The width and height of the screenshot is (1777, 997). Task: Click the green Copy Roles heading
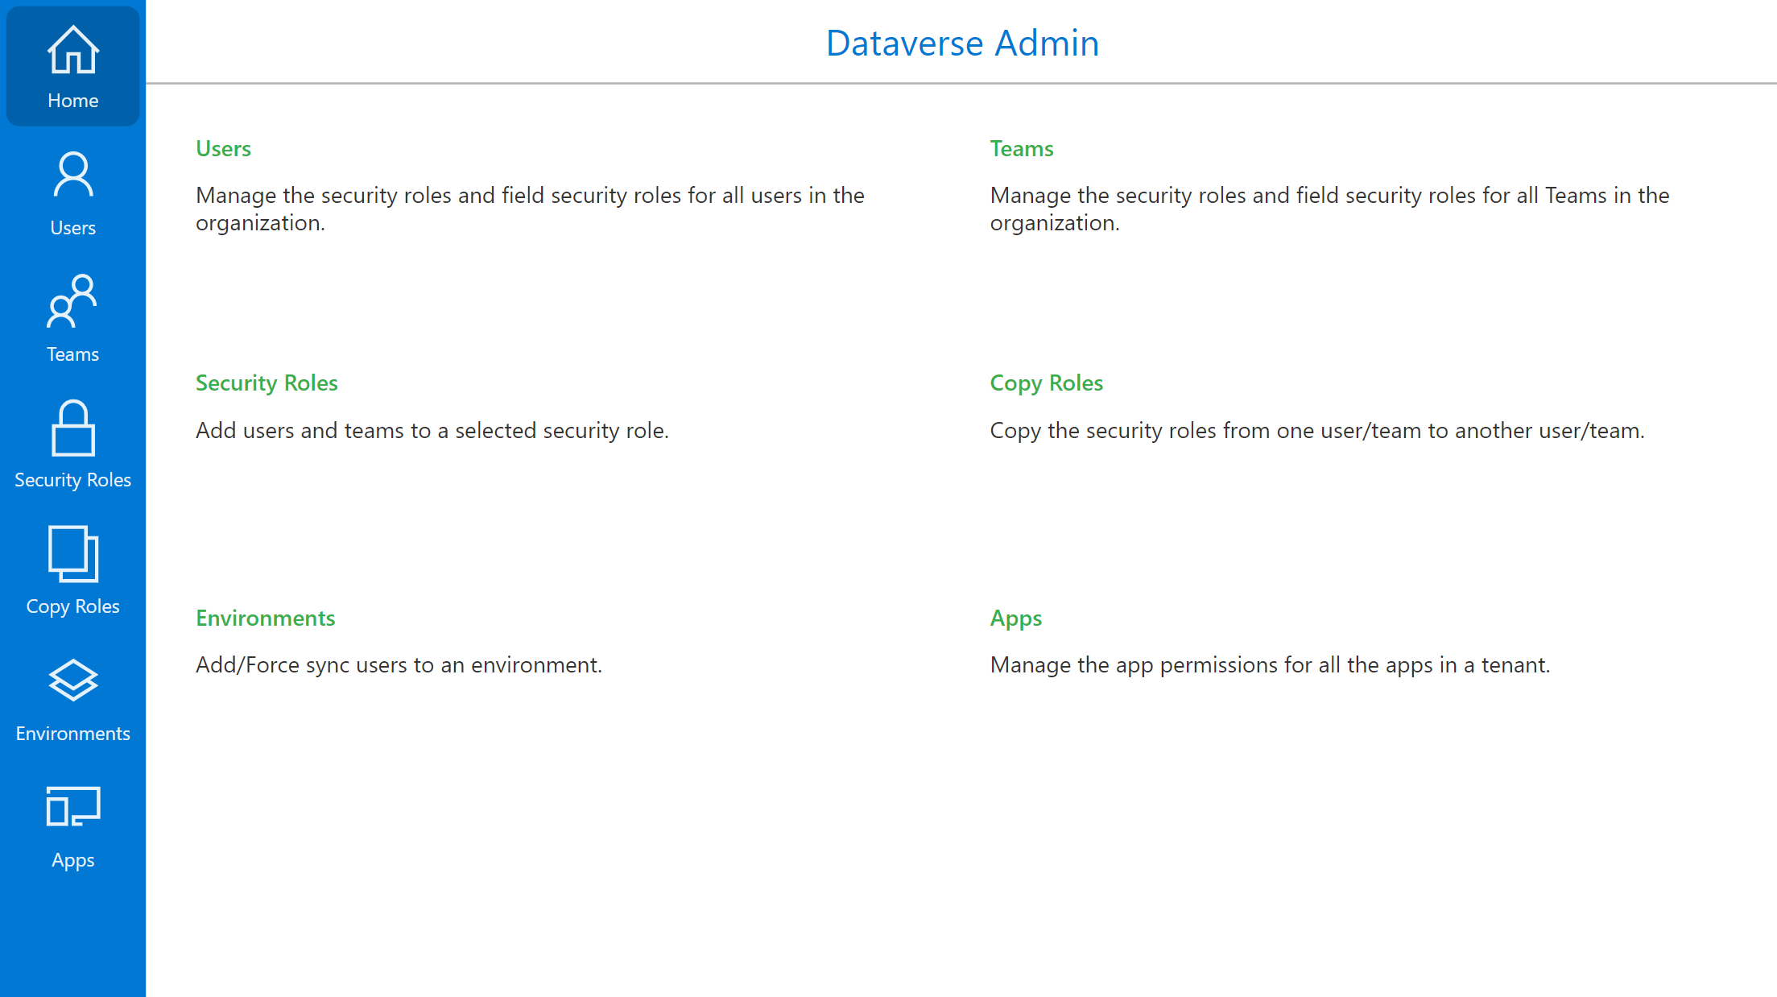coord(1046,383)
